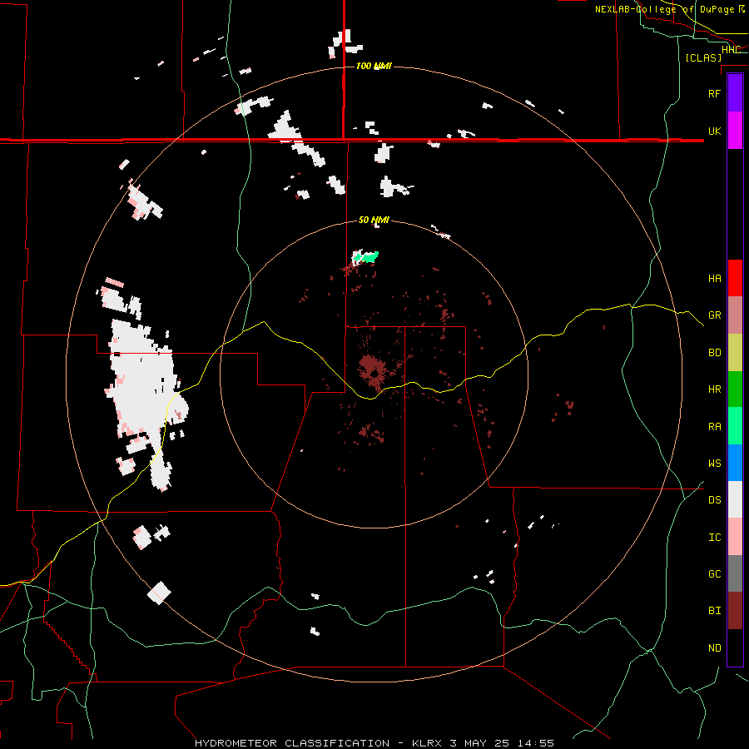Viewport: 749px width, 749px height.
Task: Click the GC legend label
Action: click(714, 574)
